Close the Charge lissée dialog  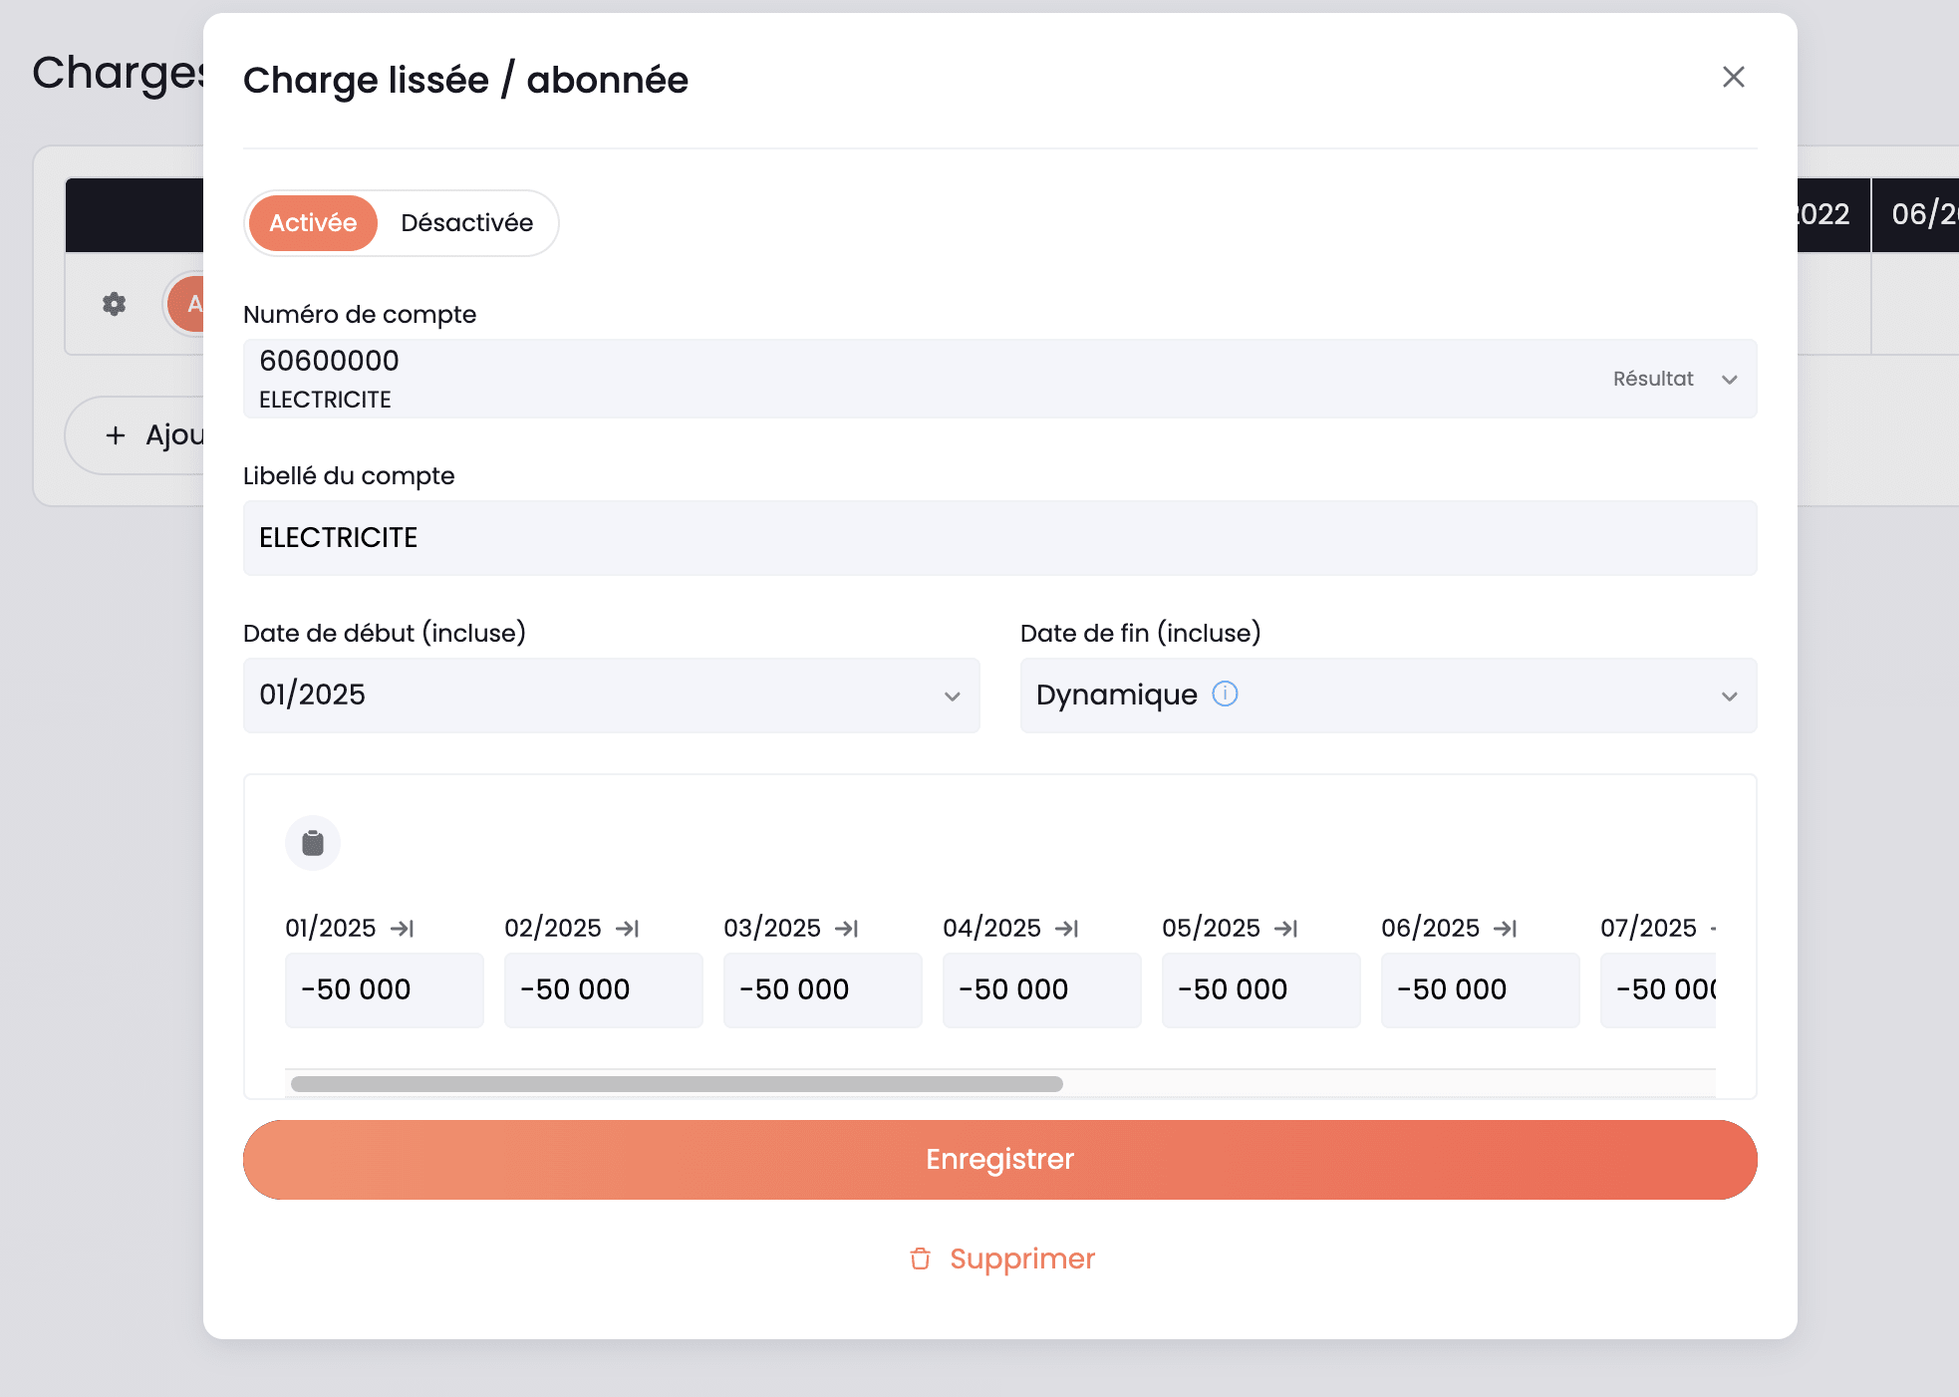point(1733,77)
